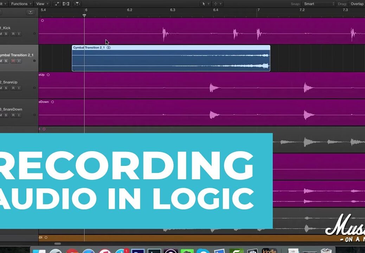Click bar 7 in the ruler
Viewport: 365px width, 253px height.
[x=258, y=10]
